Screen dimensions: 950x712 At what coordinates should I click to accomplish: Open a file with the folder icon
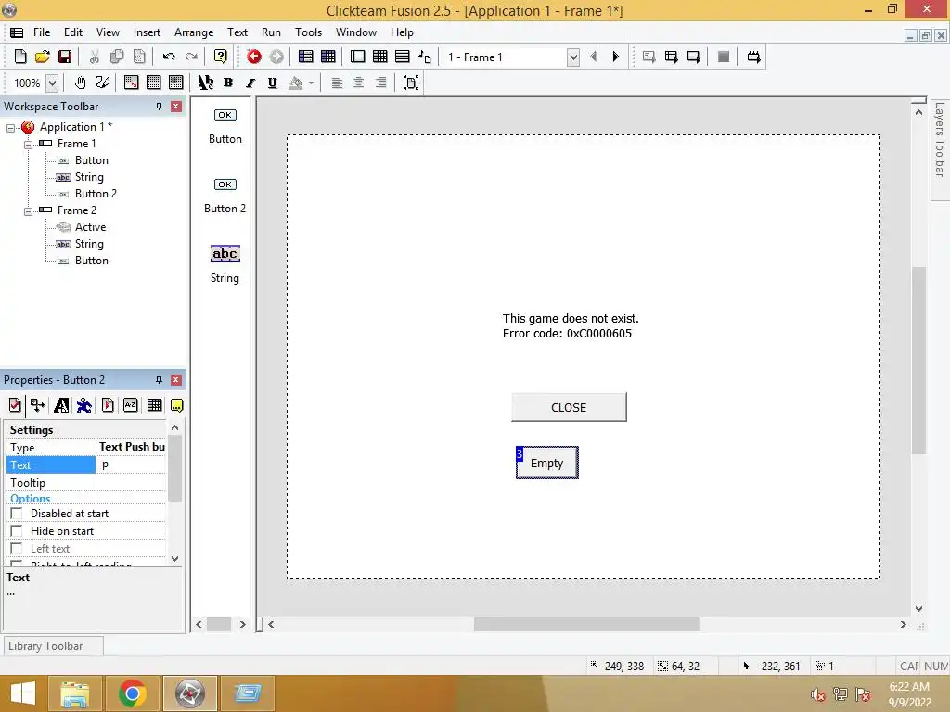pyautogui.click(x=43, y=57)
